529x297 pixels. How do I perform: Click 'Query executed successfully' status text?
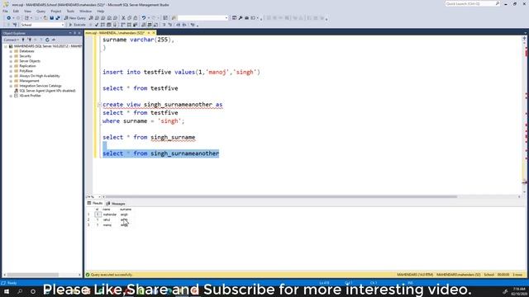click(x=112, y=275)
